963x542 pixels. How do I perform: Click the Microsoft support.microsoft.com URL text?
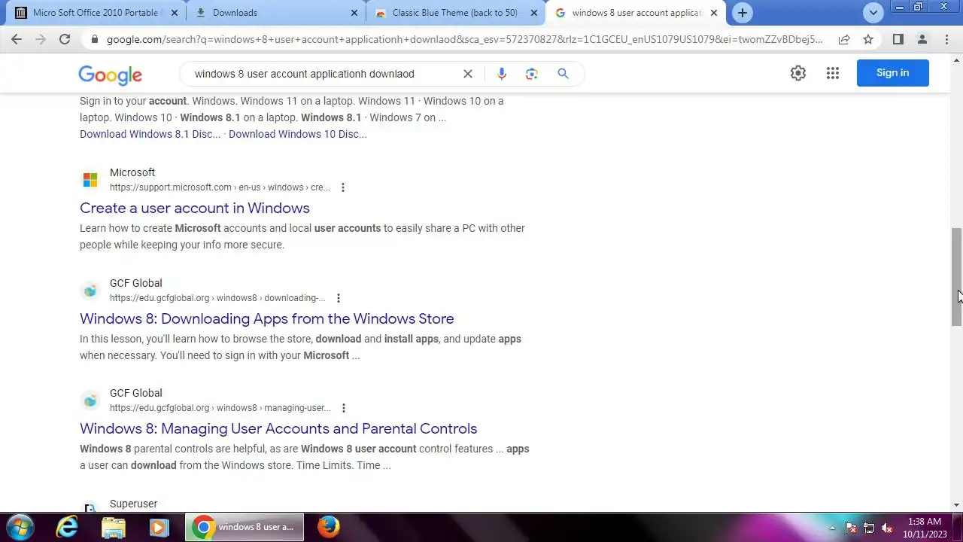[x=220, y=187]
